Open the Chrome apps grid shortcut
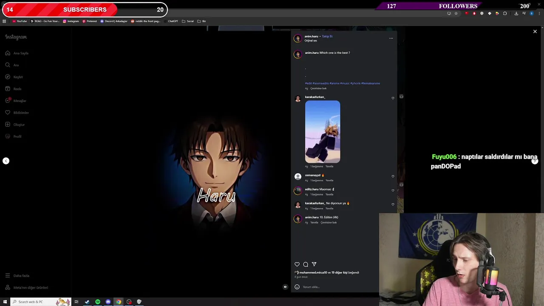This screenshot has width=544, height=306. 4,21
